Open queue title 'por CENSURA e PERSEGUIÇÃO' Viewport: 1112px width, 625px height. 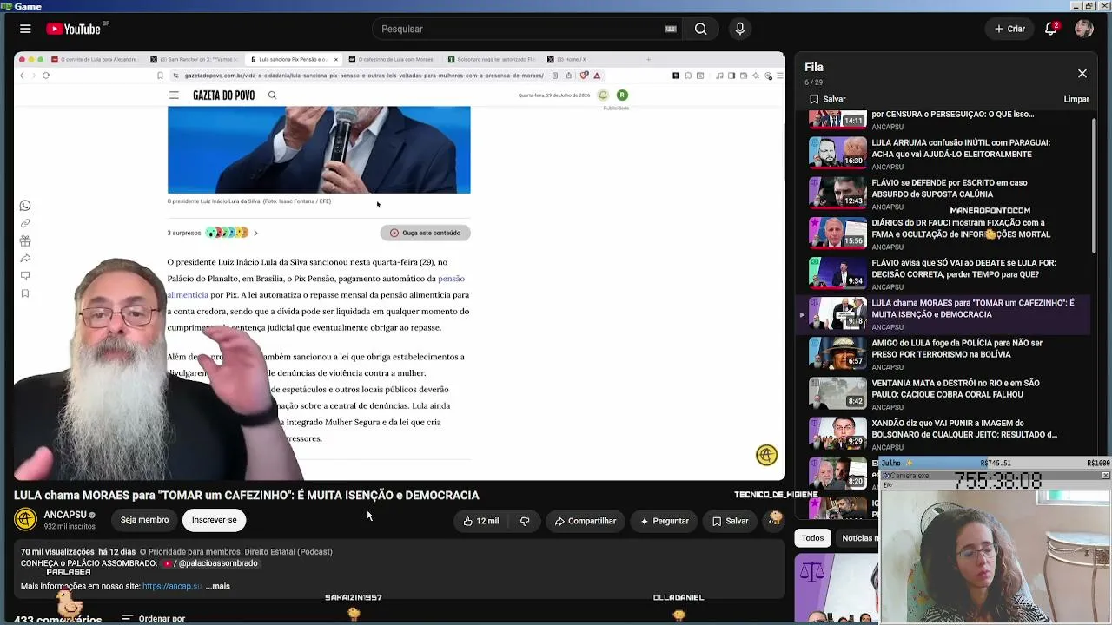pyautogui.click(x=952, y=114)
